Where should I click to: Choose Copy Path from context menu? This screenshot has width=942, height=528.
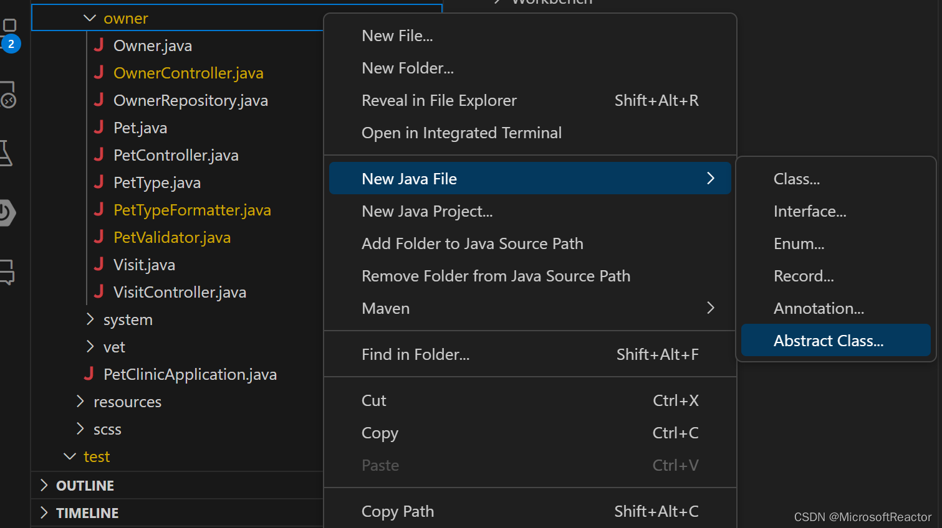pos(530,511)
